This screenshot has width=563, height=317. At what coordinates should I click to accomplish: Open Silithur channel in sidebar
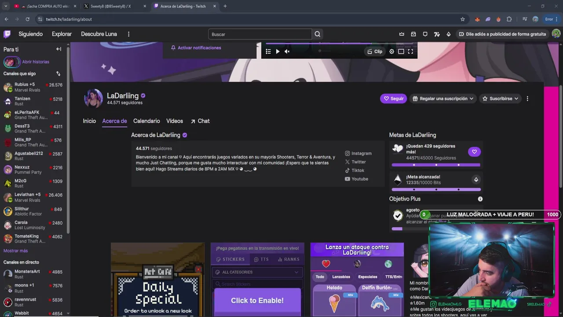33,211
